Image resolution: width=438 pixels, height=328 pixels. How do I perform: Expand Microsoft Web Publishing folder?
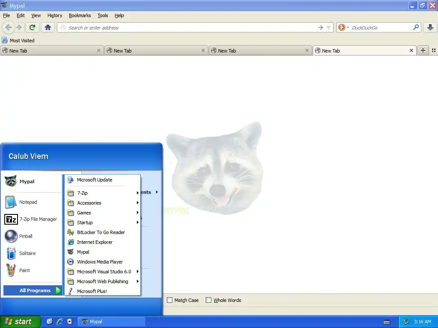tap(103, 281)
